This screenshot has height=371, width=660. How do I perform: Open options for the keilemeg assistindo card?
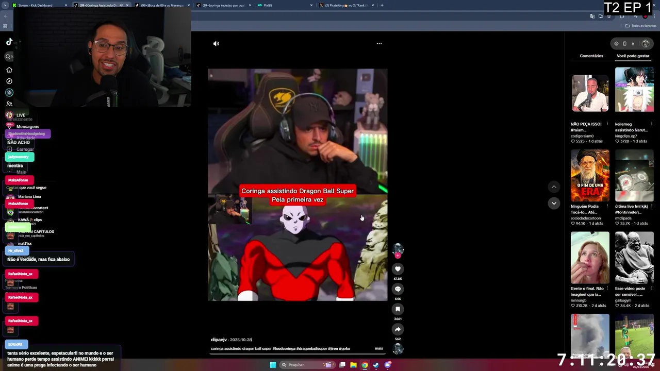click(x=651, y=124)
